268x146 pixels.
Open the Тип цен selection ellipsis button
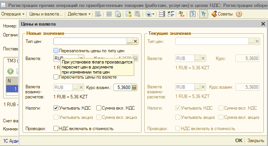click(x=130, y=41)
